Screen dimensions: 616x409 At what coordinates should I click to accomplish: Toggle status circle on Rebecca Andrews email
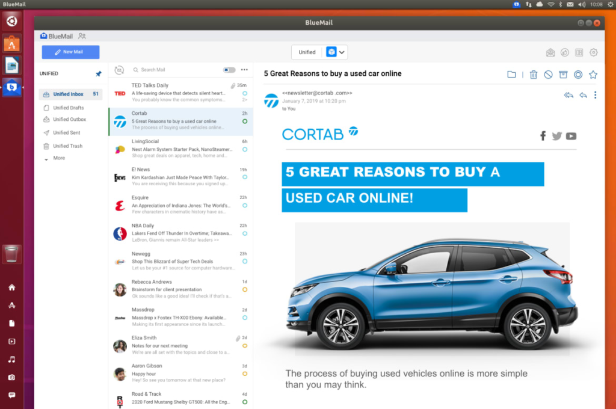coord(245,290)
